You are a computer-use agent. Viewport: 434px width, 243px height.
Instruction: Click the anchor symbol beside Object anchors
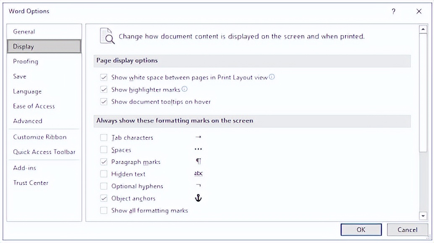coord(199,198)
